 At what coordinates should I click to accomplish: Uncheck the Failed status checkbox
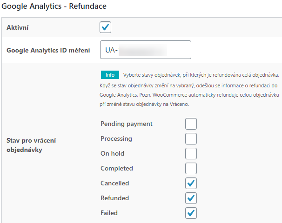coord(191,213)
